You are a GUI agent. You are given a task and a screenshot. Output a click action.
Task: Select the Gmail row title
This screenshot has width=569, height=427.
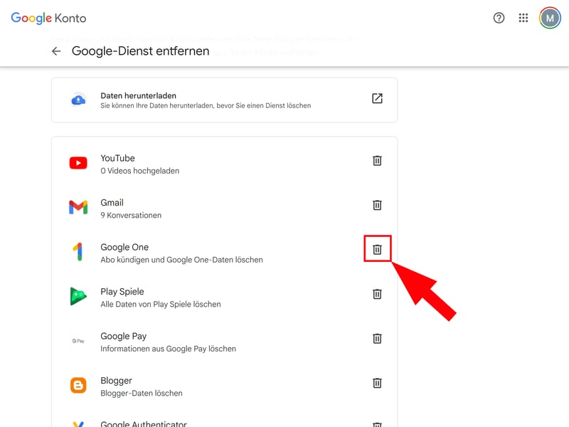[x=112, y=203]
